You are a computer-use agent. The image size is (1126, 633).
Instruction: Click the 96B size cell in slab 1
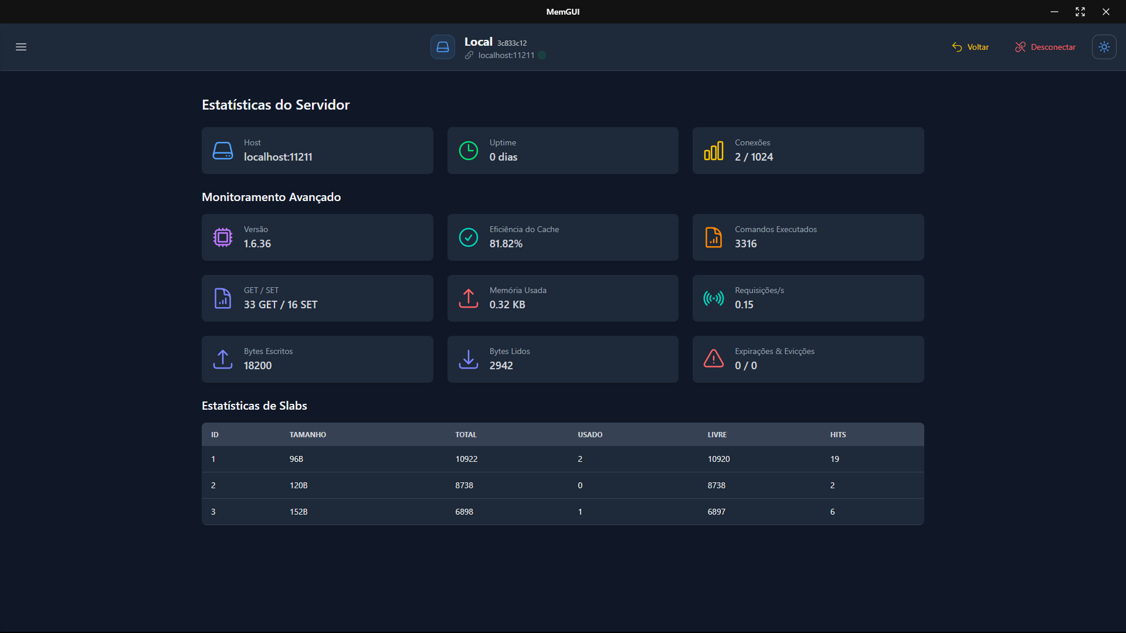[x=296, y=459]
